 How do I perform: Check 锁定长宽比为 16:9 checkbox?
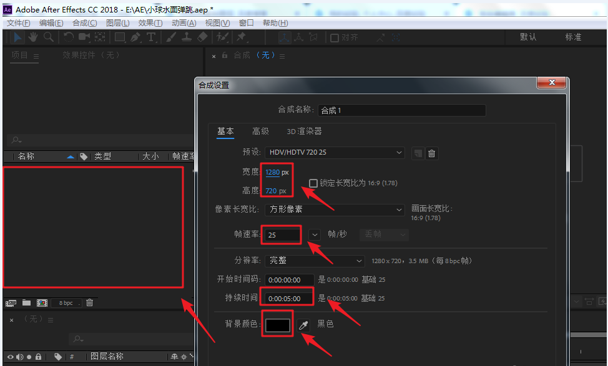coord(313,183)
